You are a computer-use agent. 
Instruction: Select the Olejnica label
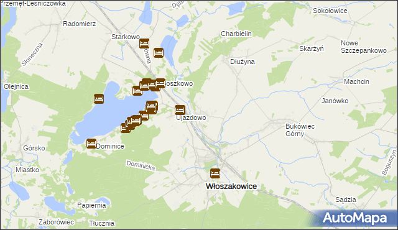click(16, 87)
